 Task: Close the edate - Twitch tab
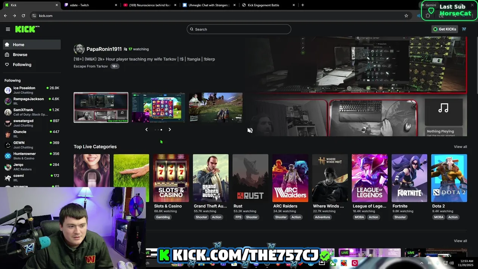[x=116, y=5]
